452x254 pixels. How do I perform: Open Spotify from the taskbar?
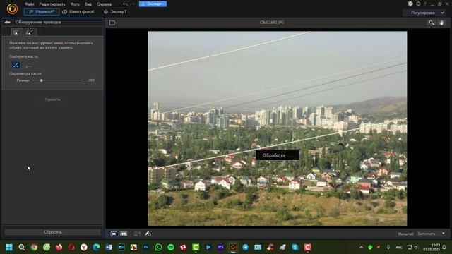(x=171, y=248)
